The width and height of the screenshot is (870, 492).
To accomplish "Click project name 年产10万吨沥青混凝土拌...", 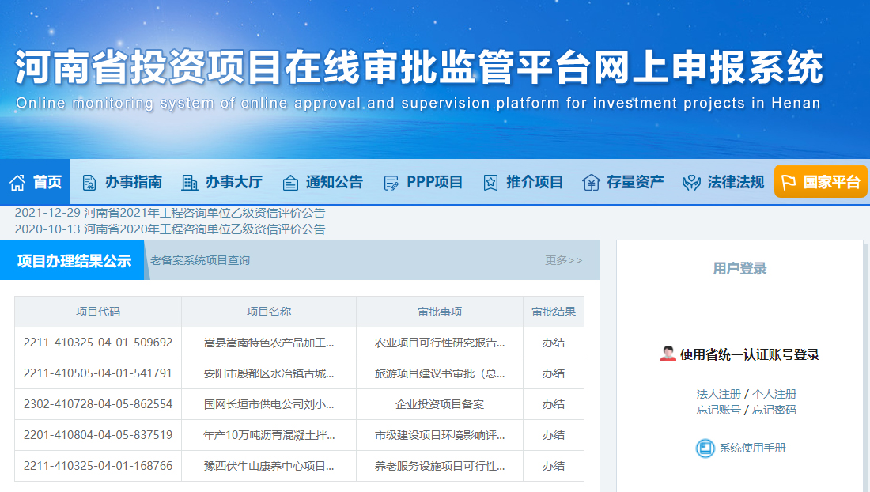I will 269,435.
